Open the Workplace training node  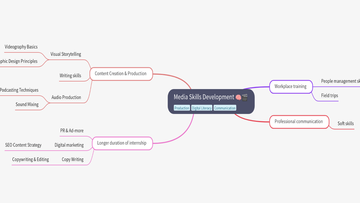(x=291, y=87)
